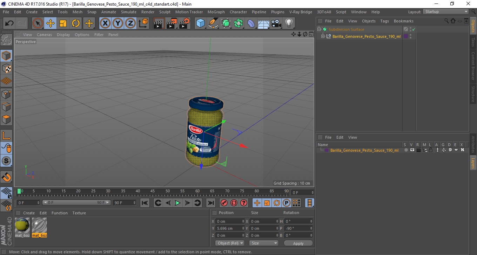The width and height of the screenshot is (477, 255).
Task: Click the Subdivision Surface generator icon
Action: tap(226, 23)
